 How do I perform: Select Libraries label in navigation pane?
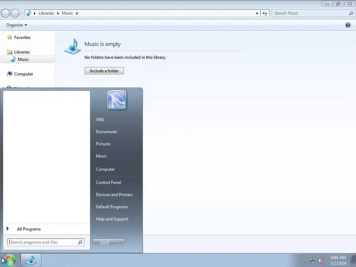(x=22, y=52)
